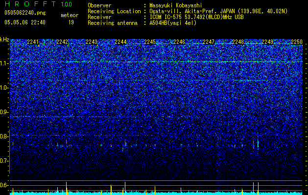Click the 1.0 kHz axis label
The height and width of the screenshot is (195, 308).
(4, 88)
